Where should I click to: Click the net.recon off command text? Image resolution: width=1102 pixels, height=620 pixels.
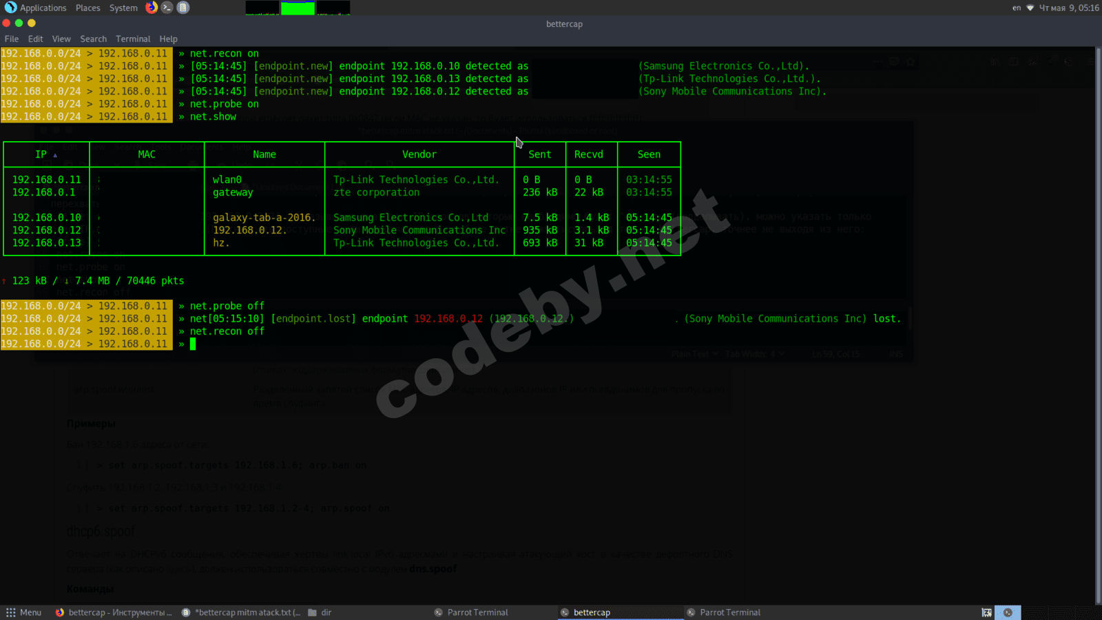click(x=227, y=331)
